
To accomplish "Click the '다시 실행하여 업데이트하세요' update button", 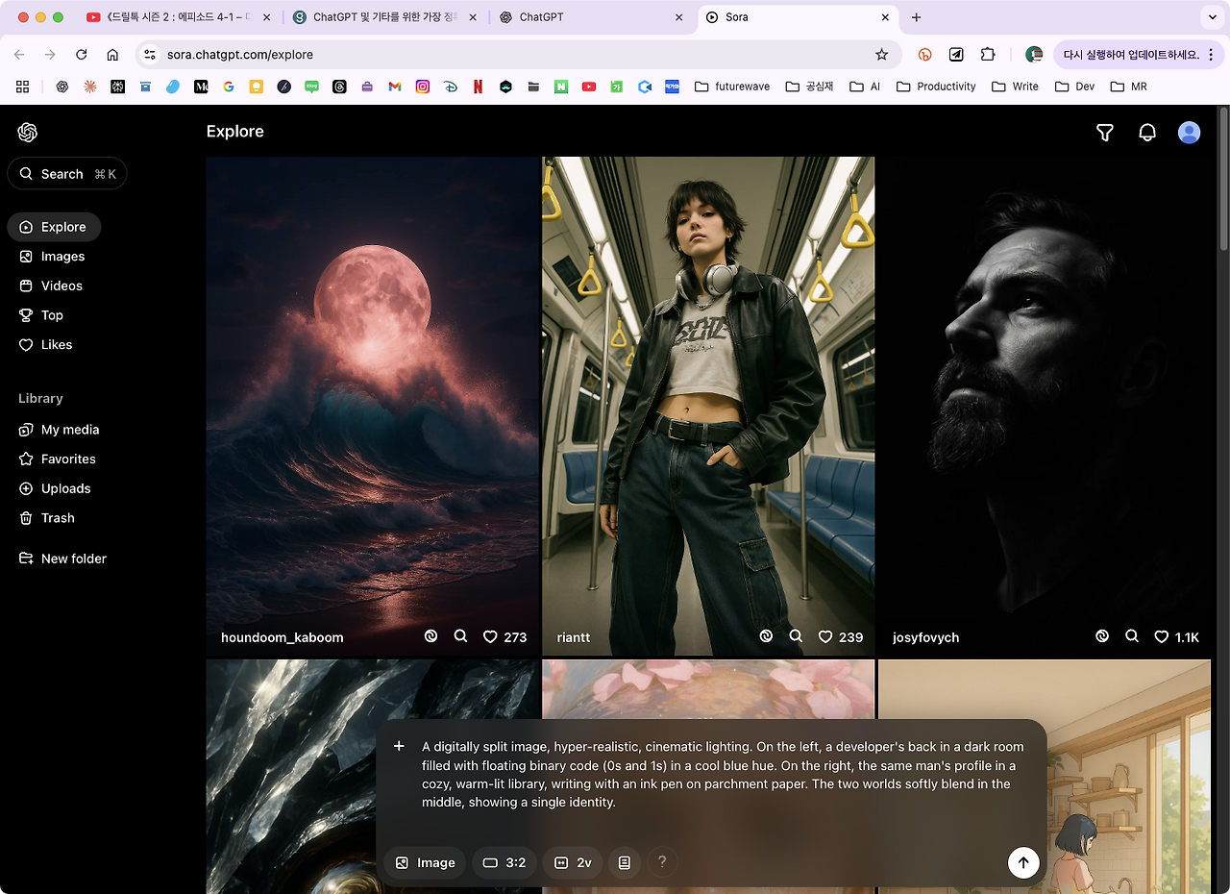I will 1138,55.
